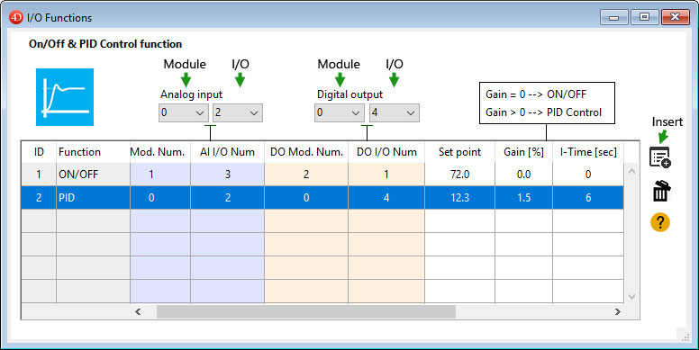This screenshot has width=699, height=350.
Task: Click the I-Time [sec] column header
Action: click(x=588, y=152)
